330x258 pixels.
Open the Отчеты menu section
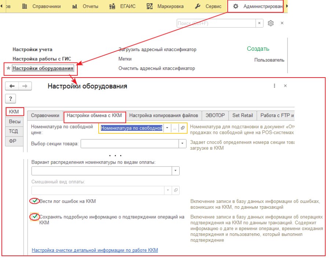[x=85, y=6]
